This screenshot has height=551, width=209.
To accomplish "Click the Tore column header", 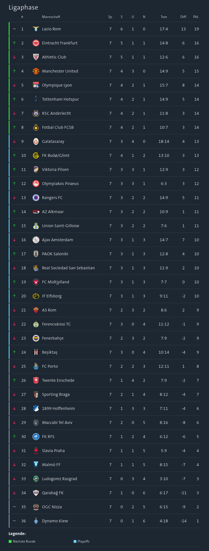I will (x=164, y=17).
